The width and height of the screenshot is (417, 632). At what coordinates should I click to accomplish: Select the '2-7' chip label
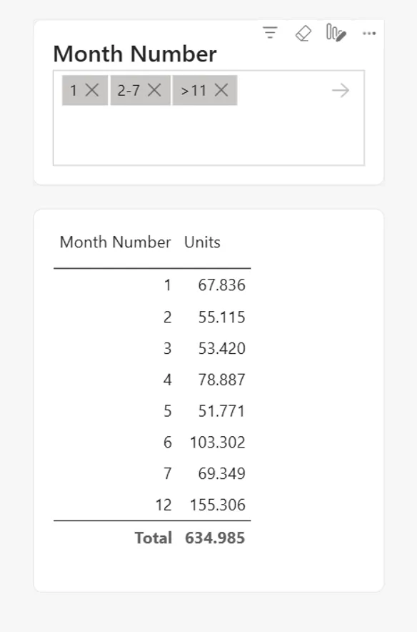pyautogui.click(x=129, y=90)
